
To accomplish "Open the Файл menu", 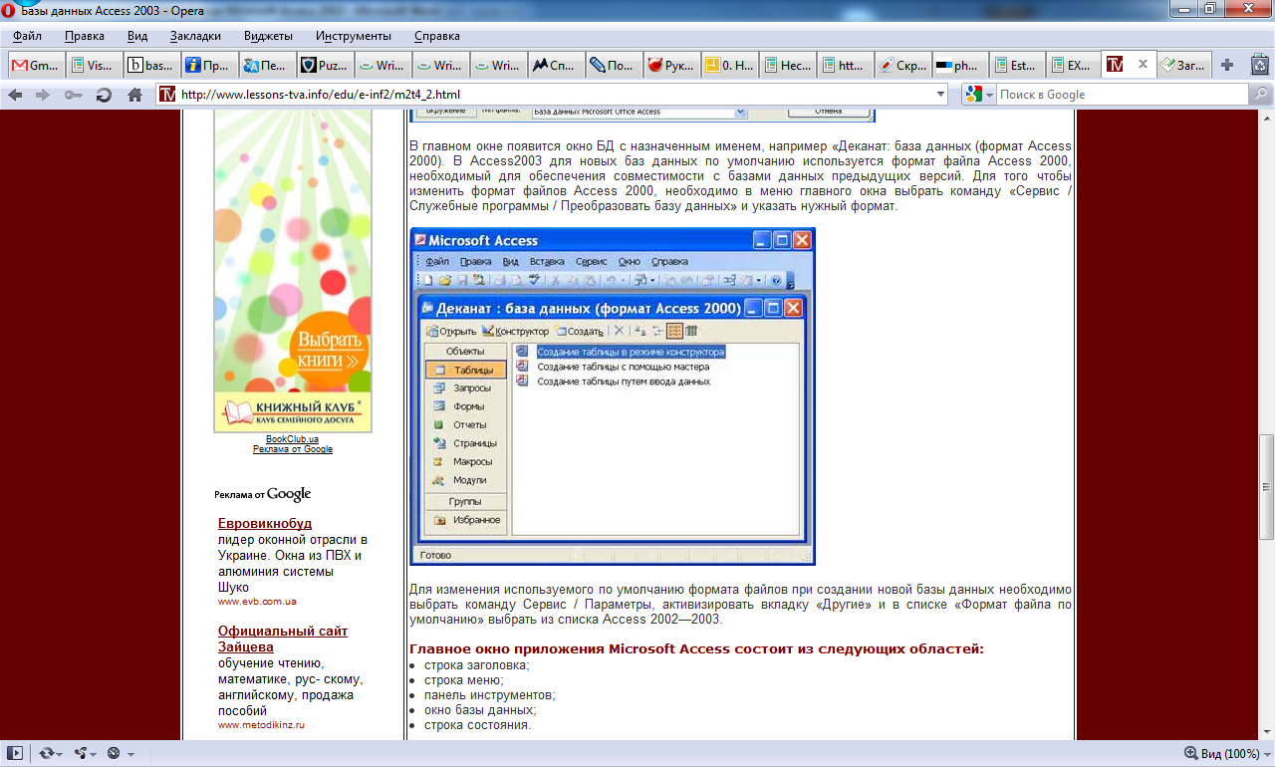I will tap(27, 36).
